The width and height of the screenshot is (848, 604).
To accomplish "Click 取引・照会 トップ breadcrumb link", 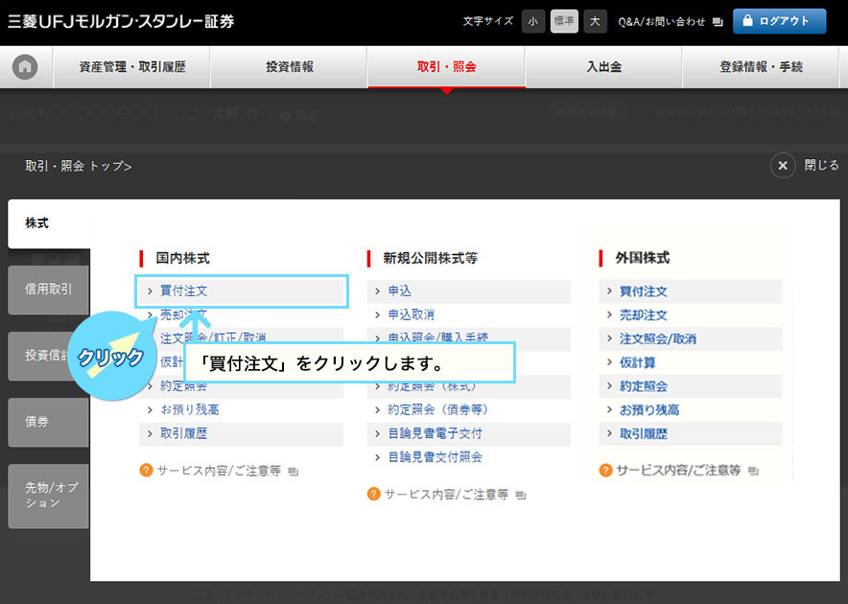I will 79,166.
